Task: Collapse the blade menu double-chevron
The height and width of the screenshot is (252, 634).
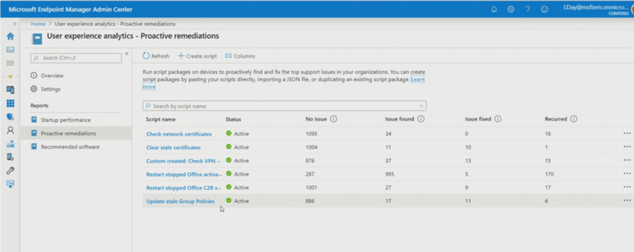Action: (x=126, y=53)
